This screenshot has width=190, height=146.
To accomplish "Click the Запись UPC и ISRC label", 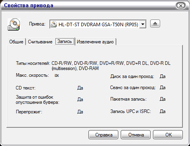I will (131, 111).
